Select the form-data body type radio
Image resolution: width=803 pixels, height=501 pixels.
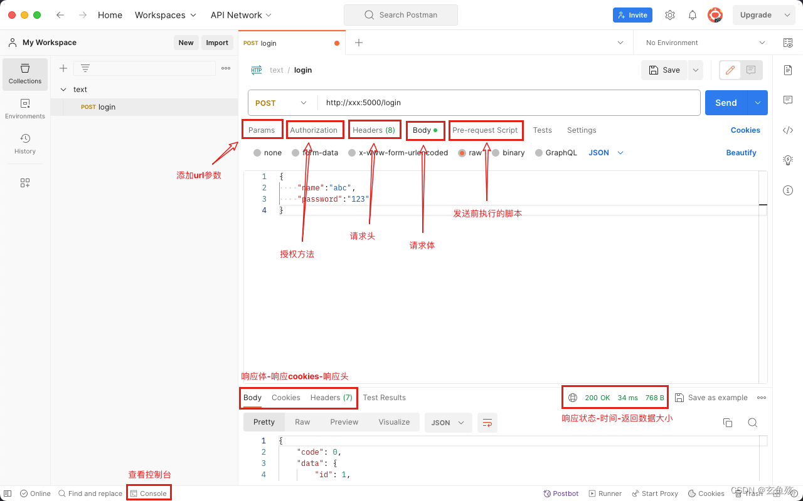click(x=295, y=153)
